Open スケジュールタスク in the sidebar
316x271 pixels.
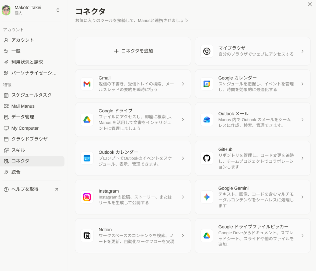(x=31, y=95)
